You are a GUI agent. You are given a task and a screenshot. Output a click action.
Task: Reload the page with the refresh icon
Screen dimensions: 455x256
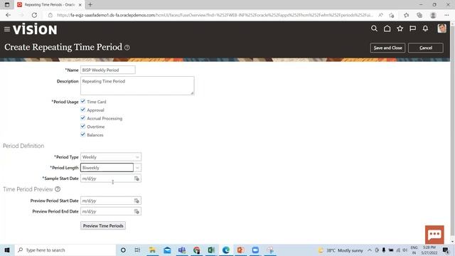(34, 15)
